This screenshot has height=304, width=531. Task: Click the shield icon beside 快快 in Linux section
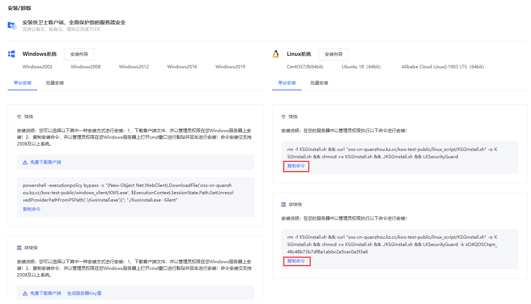[284, 117]
